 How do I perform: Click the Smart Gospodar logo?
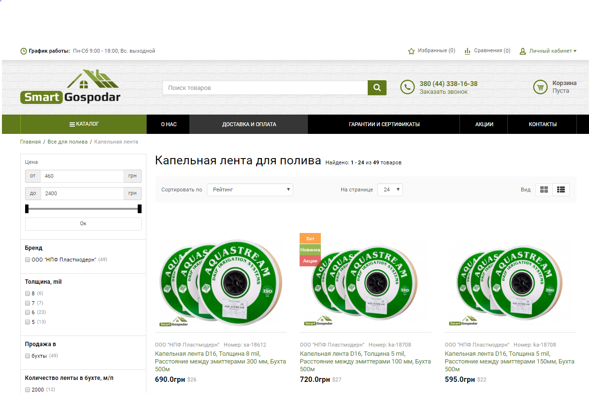[71, 87]
